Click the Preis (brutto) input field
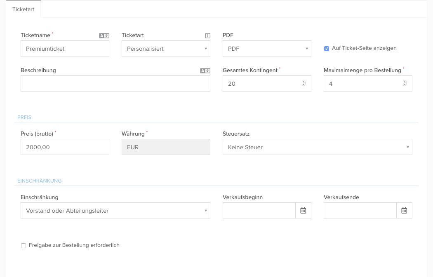The width and height of the screenshot is (433, 277). click(x=65, y=147)
